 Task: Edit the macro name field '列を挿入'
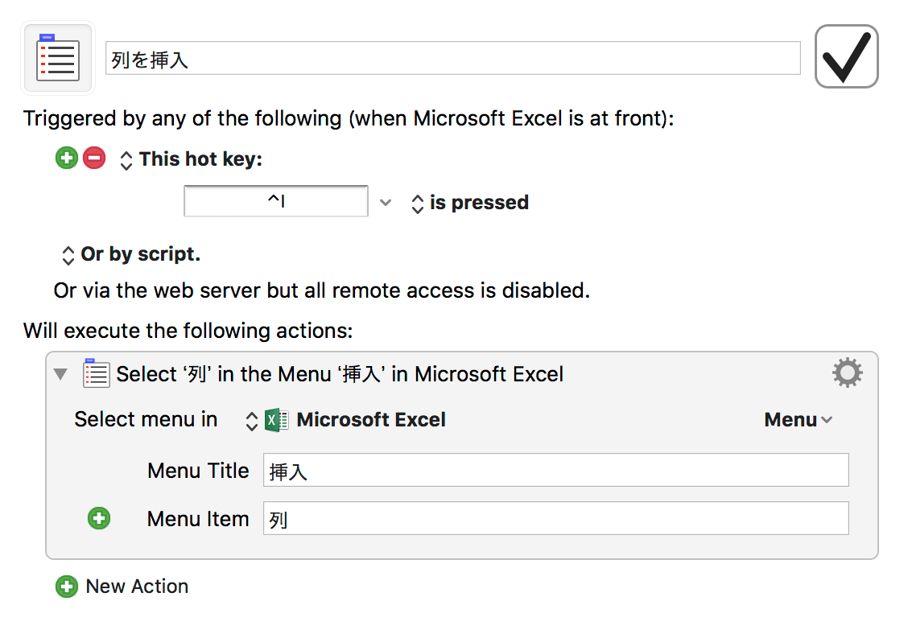452,59
